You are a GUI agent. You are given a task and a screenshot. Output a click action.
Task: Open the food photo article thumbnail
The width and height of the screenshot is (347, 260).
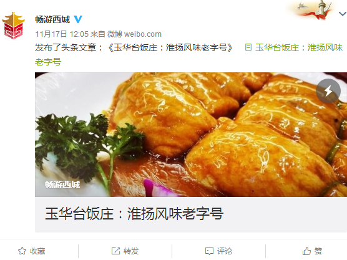pos(191,135)
